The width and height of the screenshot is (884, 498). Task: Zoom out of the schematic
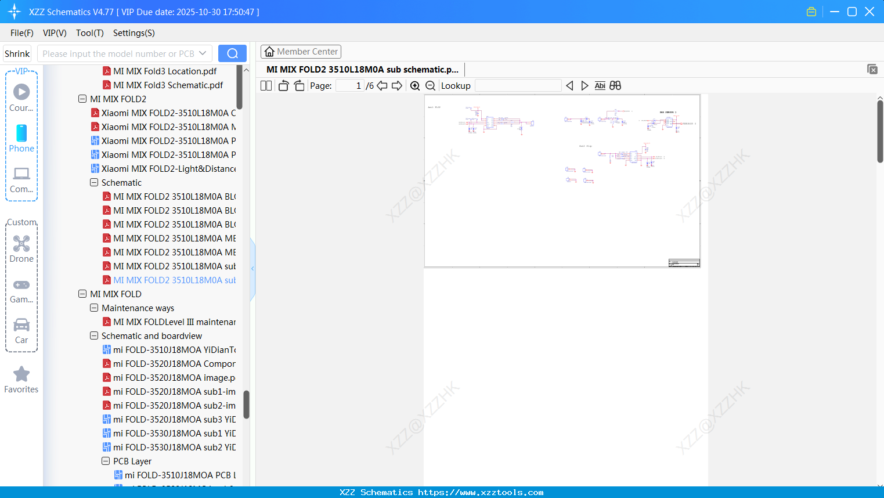(x=430, y=86)
